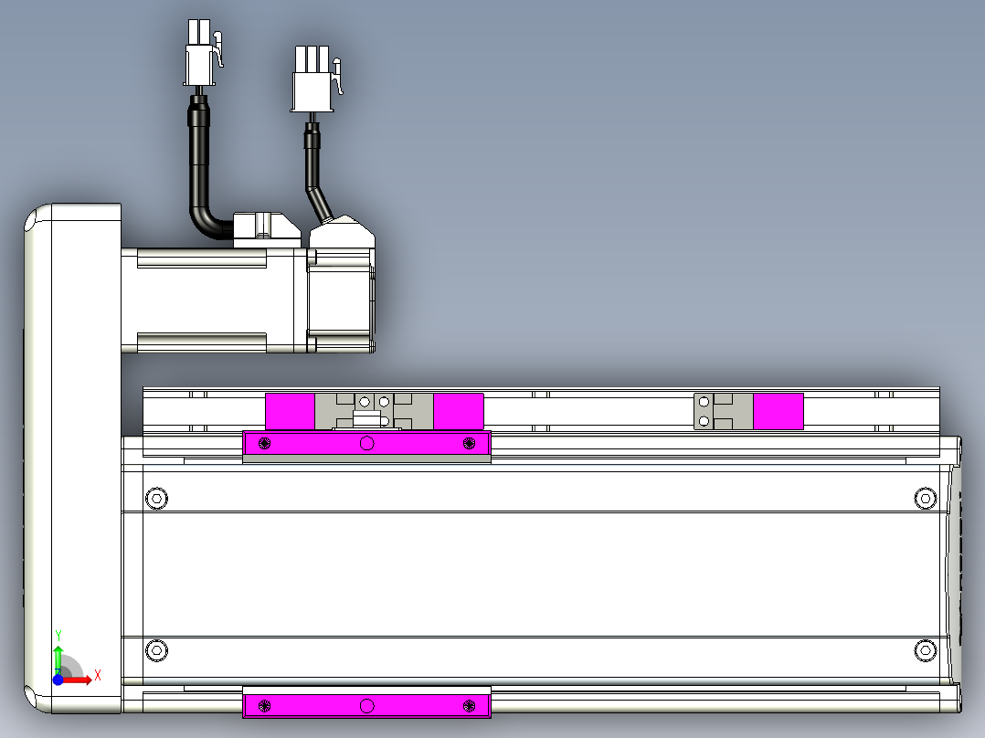Select the bottom-right hex socket screw on the actuator

[926, 650]
